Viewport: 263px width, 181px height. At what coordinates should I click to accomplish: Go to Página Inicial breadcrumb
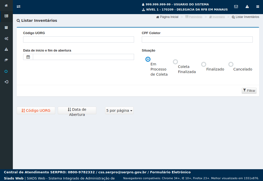click(167, 17)
